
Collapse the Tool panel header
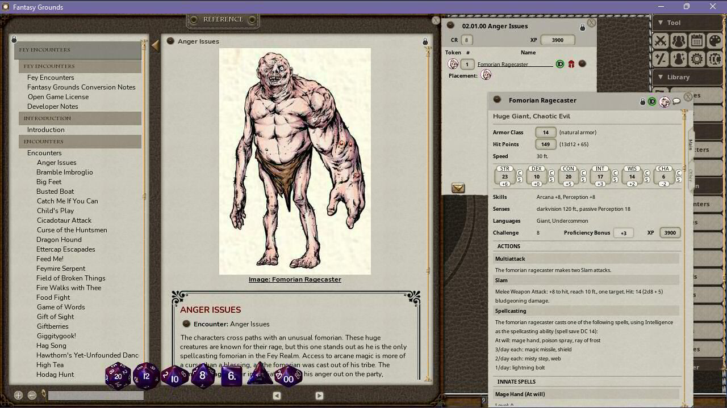click(660, 23)
